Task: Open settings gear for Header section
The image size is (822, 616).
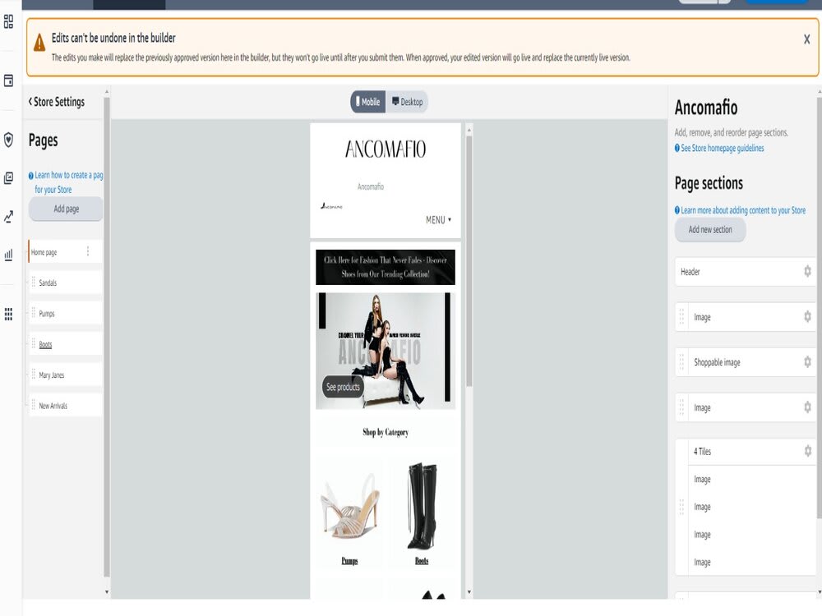Action: 807,271
